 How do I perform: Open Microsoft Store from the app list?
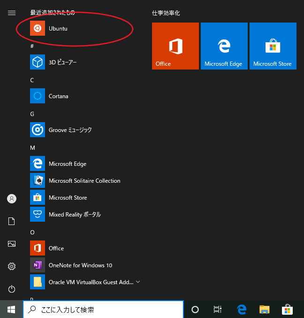(68, 198)
